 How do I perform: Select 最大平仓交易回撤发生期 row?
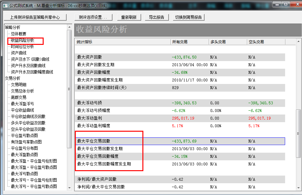click(180, 149)
